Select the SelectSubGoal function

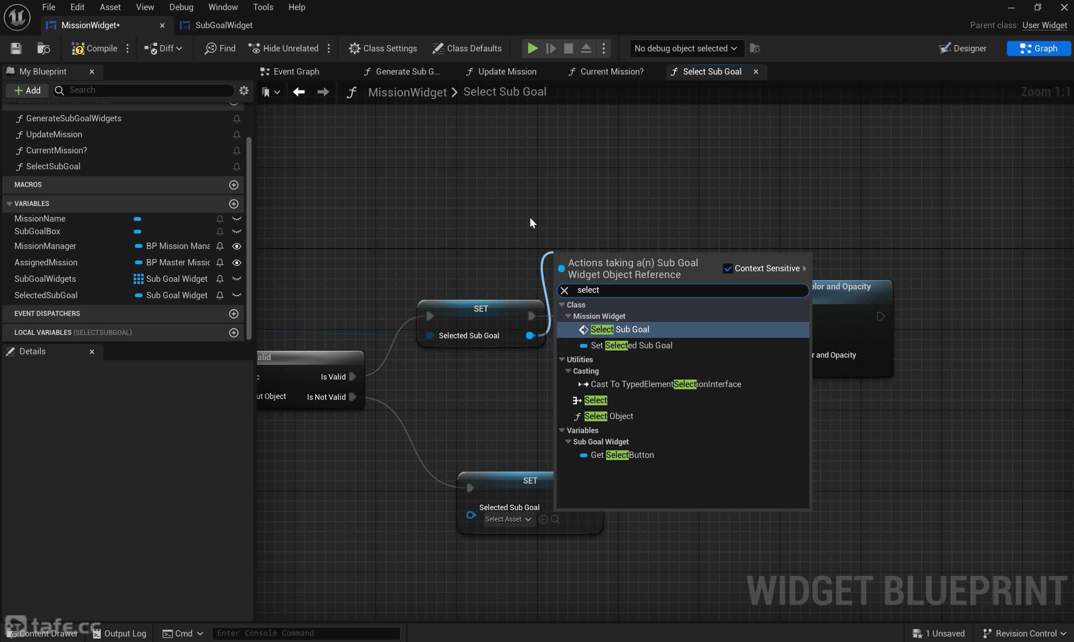[53, 166]
